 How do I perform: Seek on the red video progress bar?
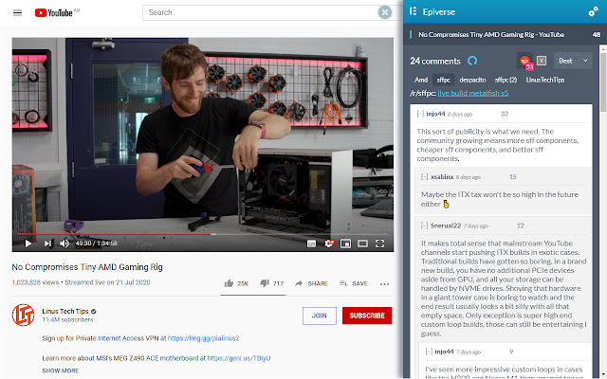click(202, 234)
